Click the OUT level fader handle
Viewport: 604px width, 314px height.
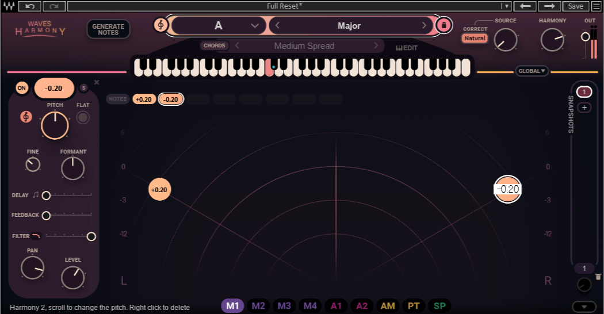click(586, 37)
